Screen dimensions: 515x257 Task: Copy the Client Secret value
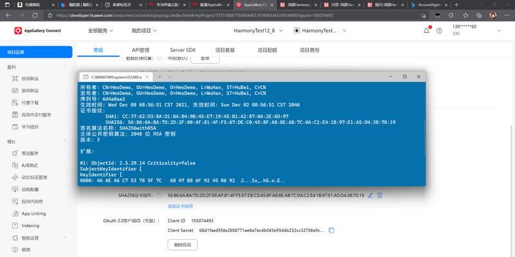(332, 231)
